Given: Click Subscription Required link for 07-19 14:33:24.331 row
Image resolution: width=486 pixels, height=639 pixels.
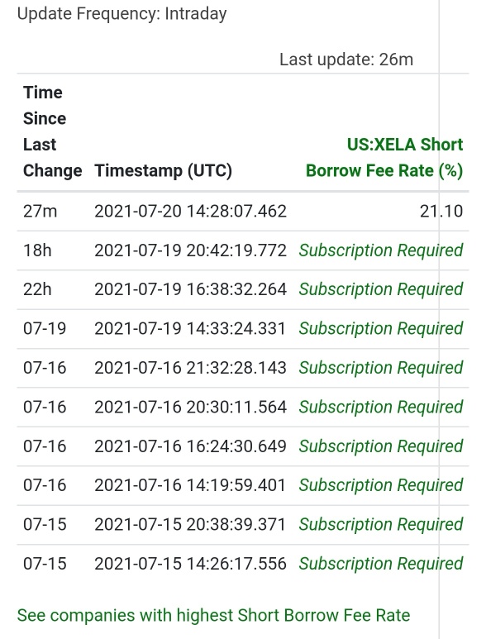Looking at the screenshot, I should tap(381, 328).
